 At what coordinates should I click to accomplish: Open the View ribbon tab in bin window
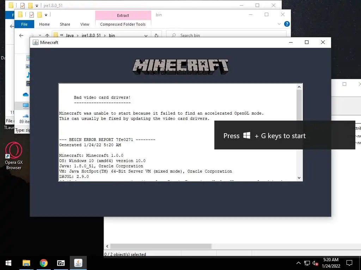pos(85,24)
